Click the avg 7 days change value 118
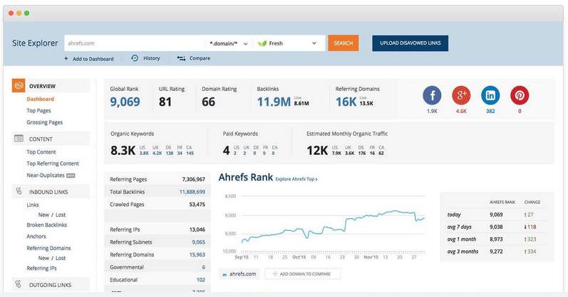 pyautogui.click(x=532, y=227)
